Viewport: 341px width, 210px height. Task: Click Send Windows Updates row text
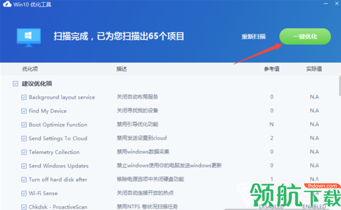[x=58, y=166]
